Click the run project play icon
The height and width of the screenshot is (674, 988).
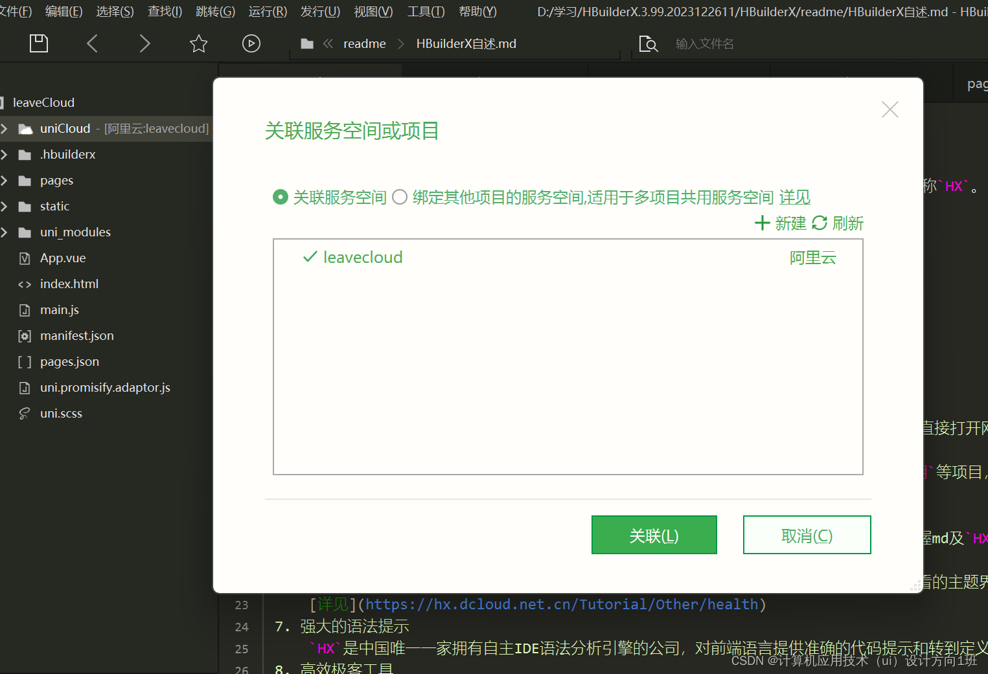(x=251, y=43)
